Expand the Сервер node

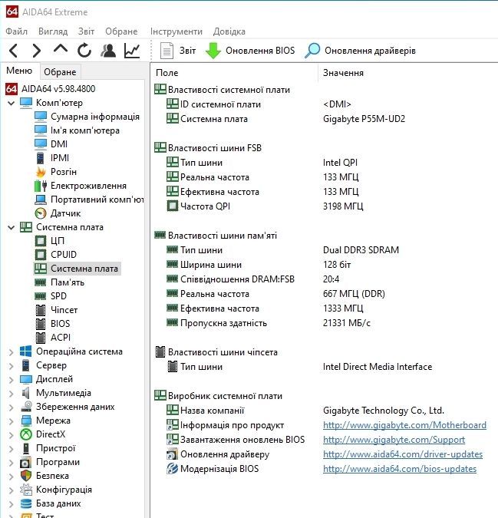pos(12,366)
